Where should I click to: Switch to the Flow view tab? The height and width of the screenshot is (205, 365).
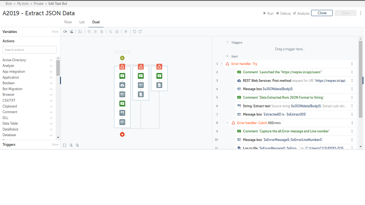(x=68, y=22)
